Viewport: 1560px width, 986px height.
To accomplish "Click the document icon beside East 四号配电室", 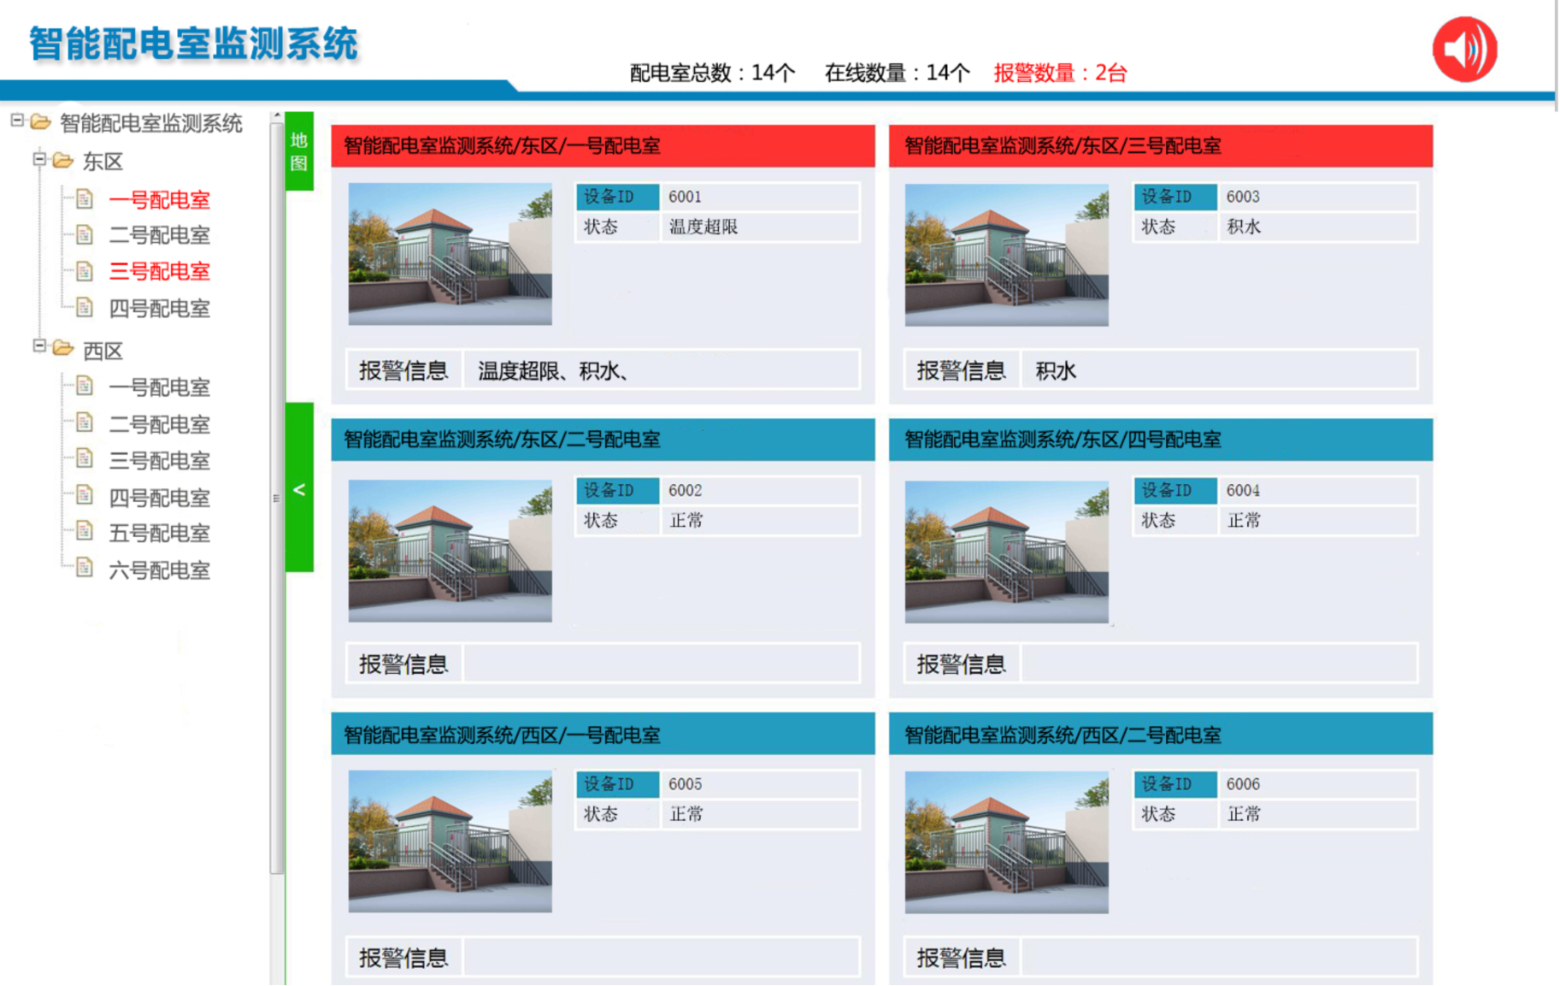I will [x=84, y=307].
